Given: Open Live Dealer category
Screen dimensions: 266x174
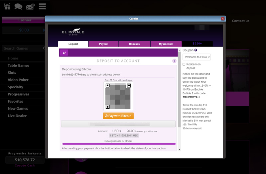Looking at the screenshot, I should 17,116.
